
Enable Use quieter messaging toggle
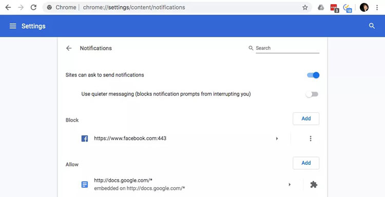[312, 94]
